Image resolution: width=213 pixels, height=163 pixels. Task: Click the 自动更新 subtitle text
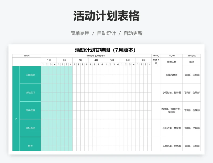133,33
